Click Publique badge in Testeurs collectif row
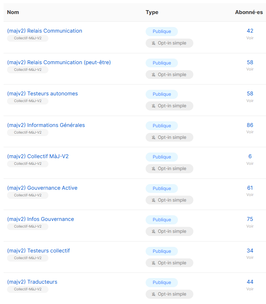This screenshot has height=304, width=266. tap(162, 251)
